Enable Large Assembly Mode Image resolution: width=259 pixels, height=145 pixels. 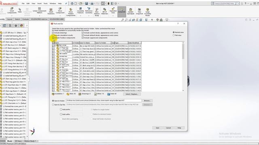click(x=147, y=12)
